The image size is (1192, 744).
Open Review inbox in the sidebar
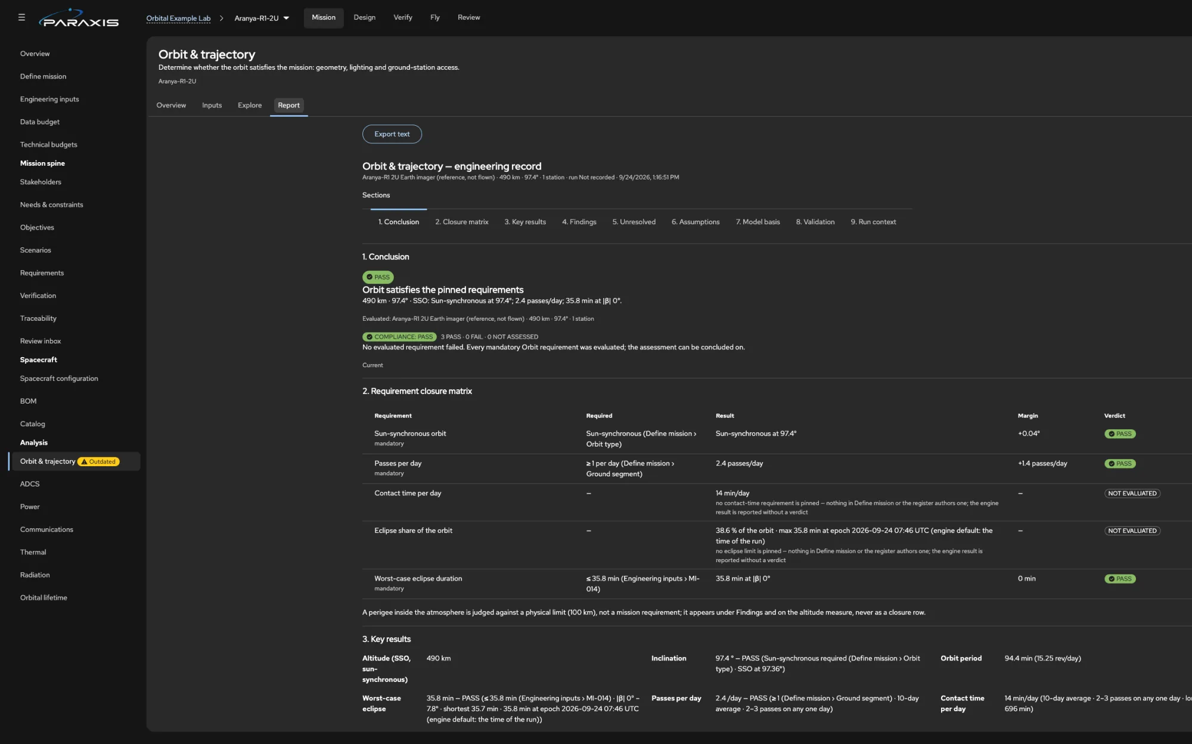[x=41, y=341]
